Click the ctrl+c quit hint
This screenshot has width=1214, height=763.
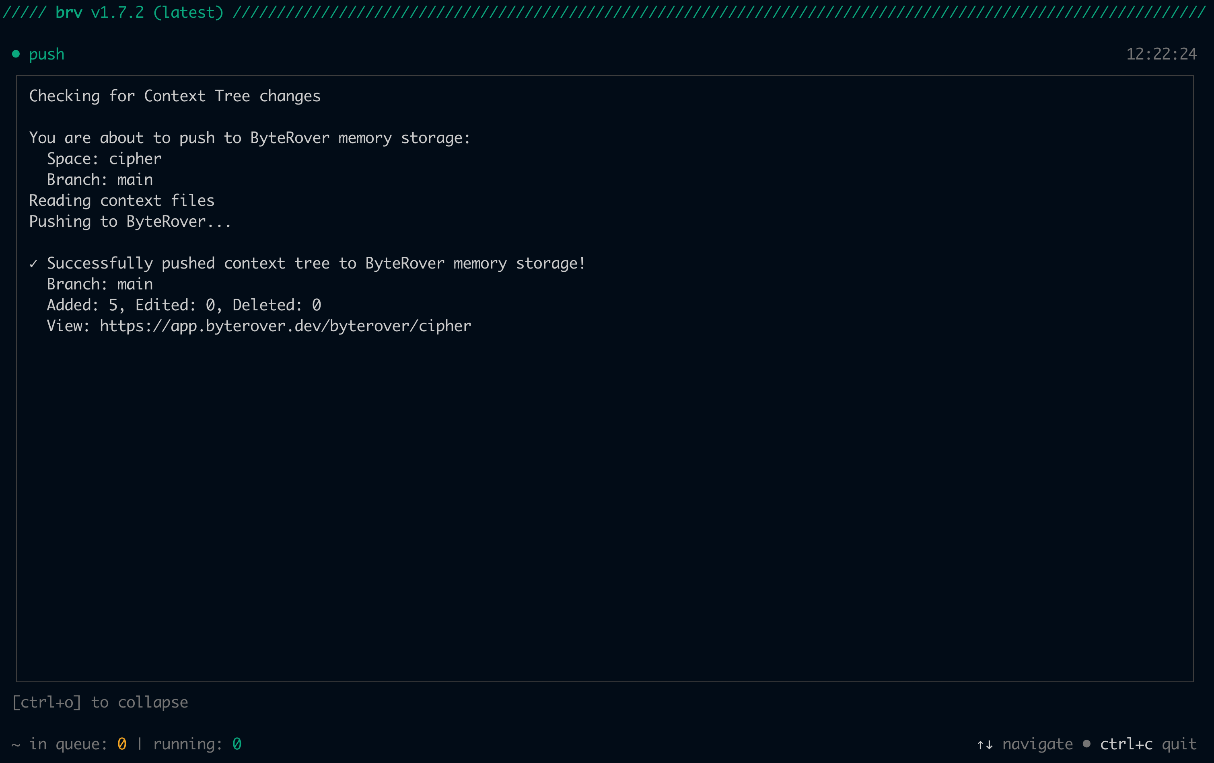[1148, 744]
